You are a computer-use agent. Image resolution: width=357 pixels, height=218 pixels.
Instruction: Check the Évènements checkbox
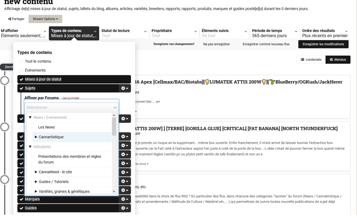click(21, 70)
